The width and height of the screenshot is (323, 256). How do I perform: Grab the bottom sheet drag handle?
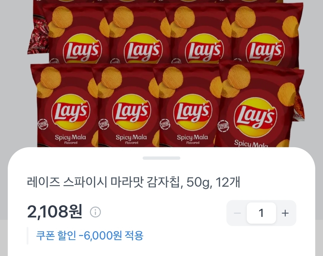161,158
